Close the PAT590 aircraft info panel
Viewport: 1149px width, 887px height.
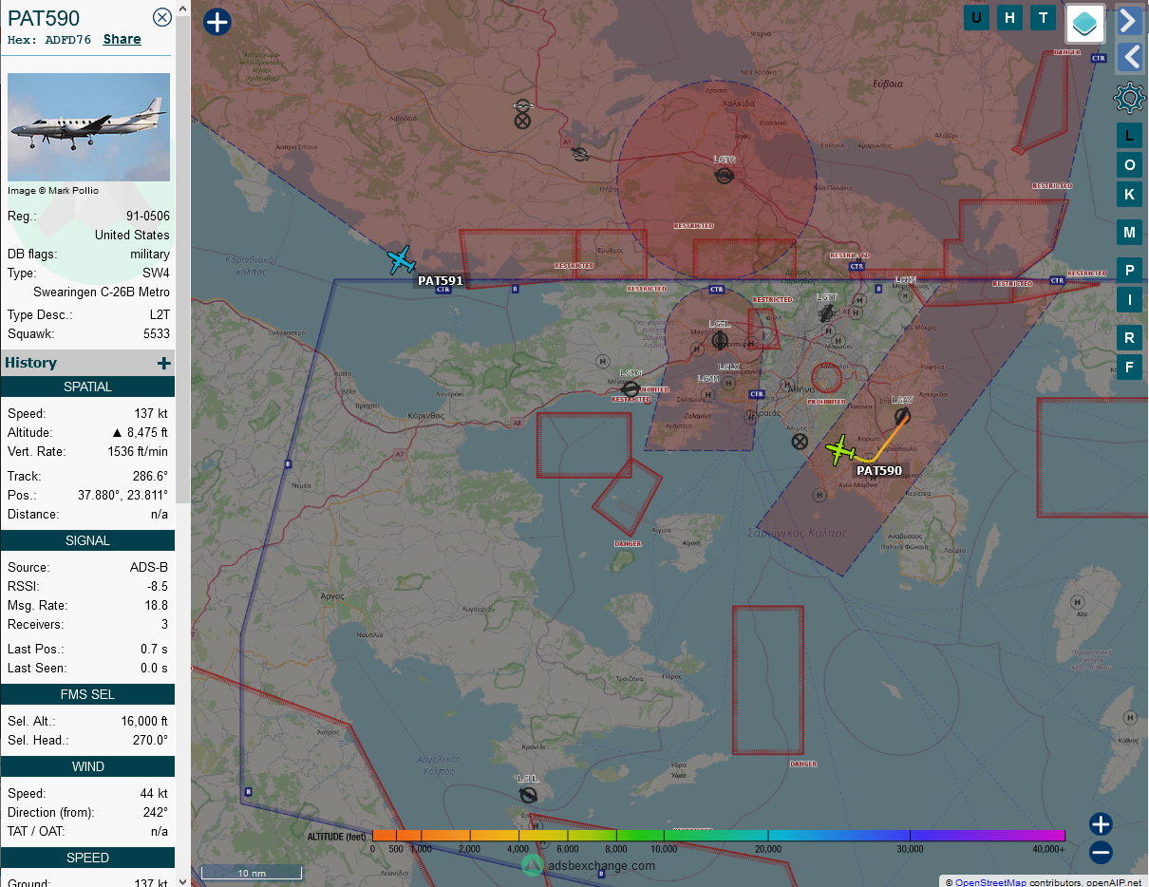click(x=162, y=17)
